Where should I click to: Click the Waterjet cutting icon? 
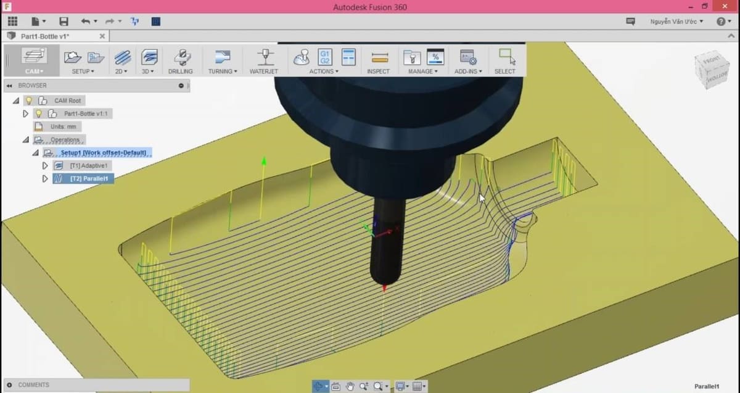[265, 57]
